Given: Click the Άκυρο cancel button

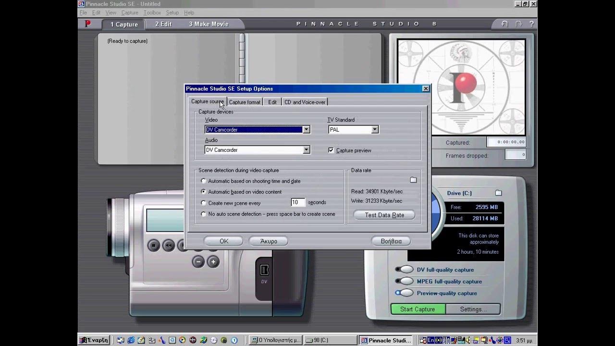Looking at the screenshot, I should 269,241.
